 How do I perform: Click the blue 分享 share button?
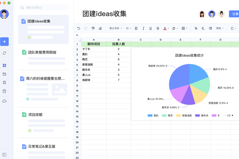click(235, 14)
